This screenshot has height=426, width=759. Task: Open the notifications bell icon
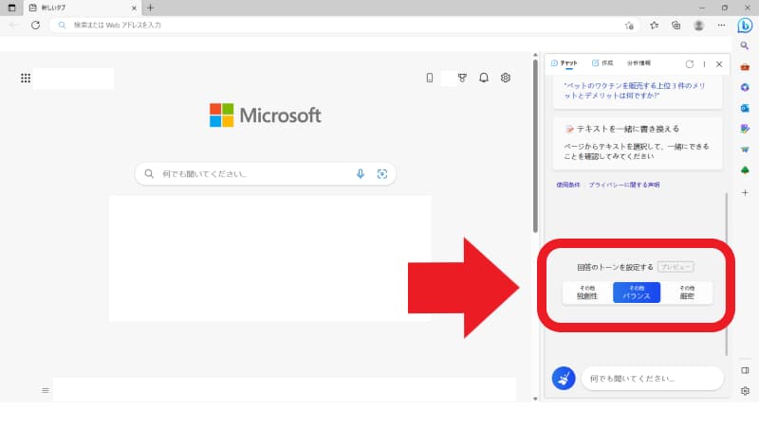tap(484, 78)
